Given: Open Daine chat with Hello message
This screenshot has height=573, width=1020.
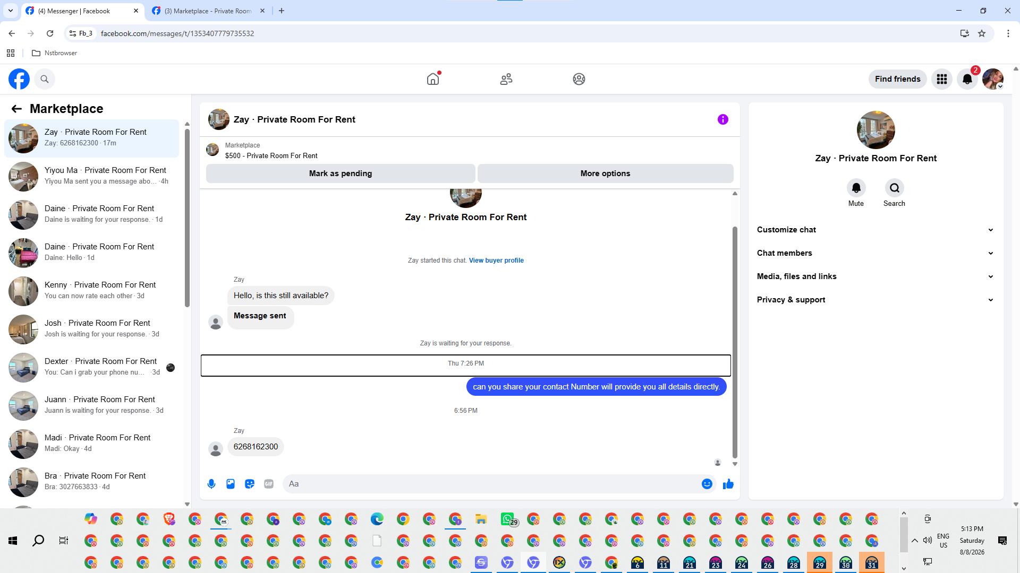Looking at the screenshot, I should pyautogui.click(x=91, y=253).
